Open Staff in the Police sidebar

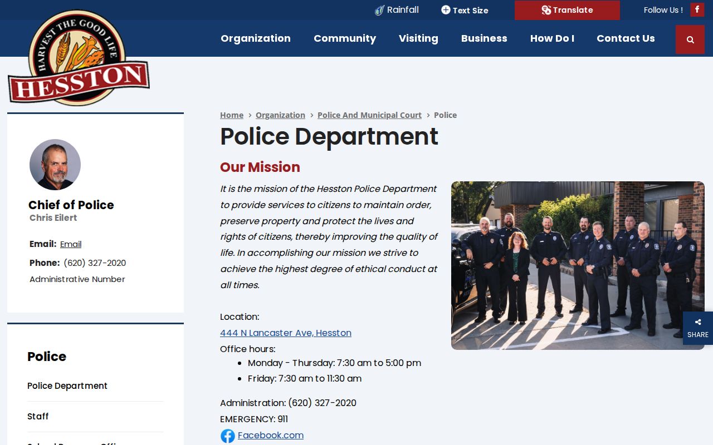tap(38, 417)
